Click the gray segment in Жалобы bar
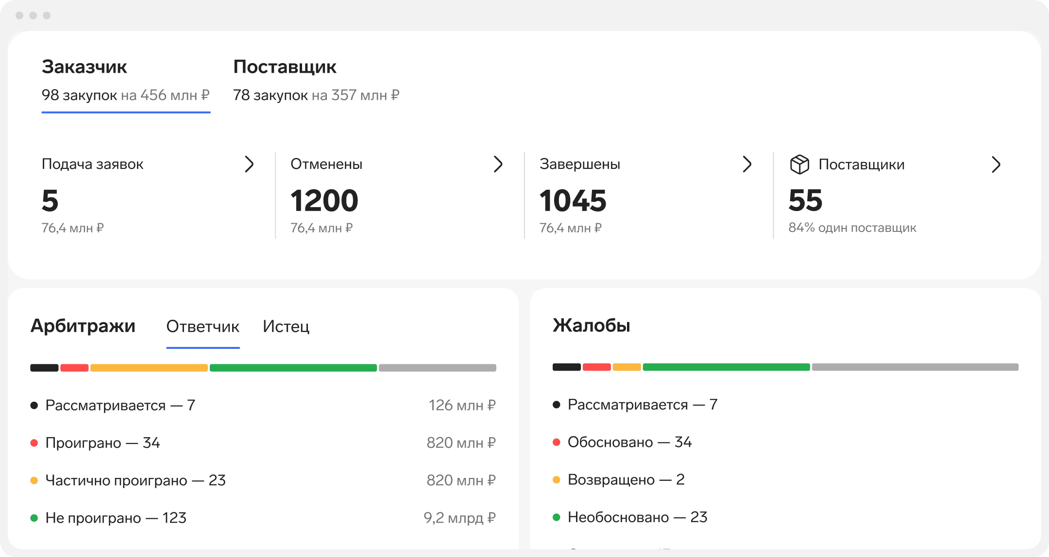 [915, 367]
